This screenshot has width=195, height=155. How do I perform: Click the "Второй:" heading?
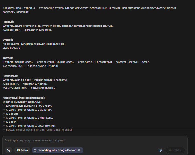8,40
